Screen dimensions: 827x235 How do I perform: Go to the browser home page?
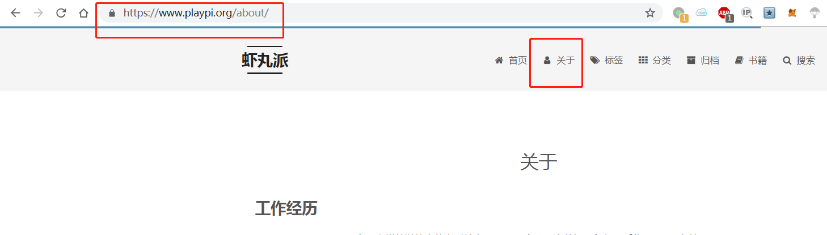click(83, 13)
